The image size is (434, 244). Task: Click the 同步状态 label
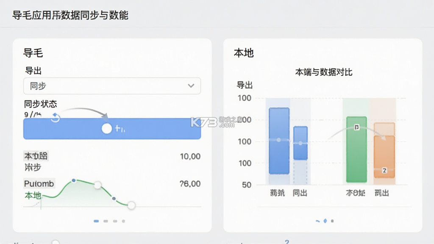pyautogui.click(x=40, y=104)
